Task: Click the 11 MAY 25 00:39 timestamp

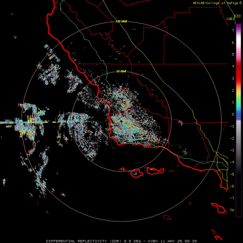Action: (179, 241)
